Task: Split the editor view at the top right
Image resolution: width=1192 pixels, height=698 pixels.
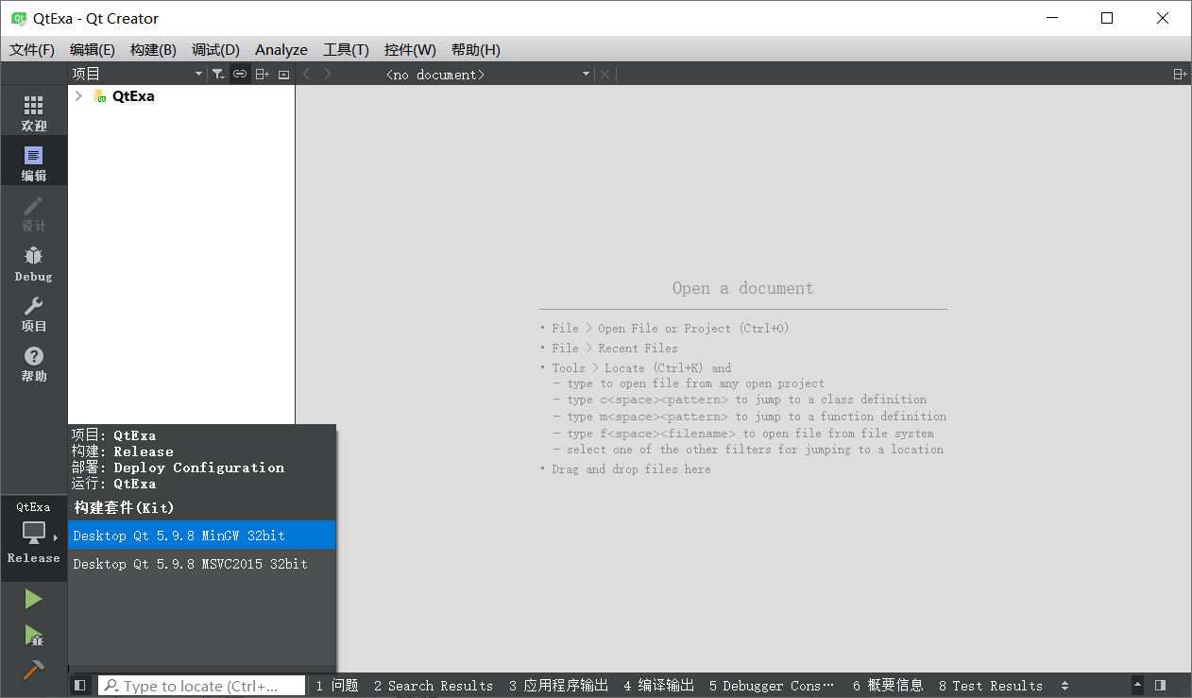Action: tap(1180, 74)
